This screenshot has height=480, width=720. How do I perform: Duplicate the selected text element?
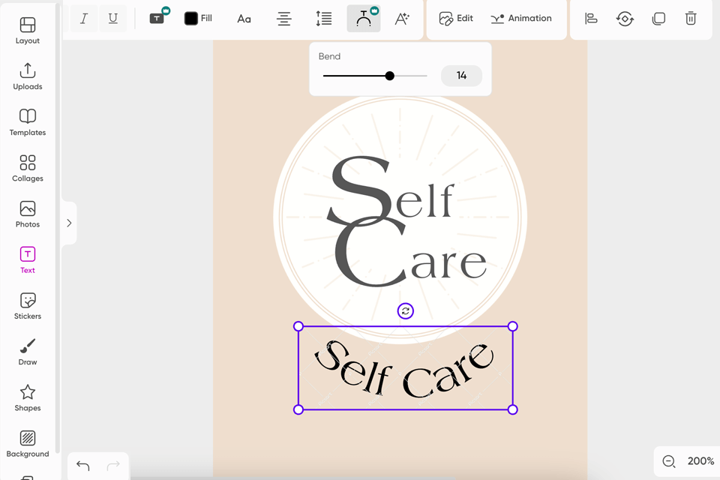tap(659, 19)
